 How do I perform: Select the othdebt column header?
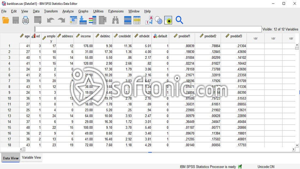[x=142, y=38]
